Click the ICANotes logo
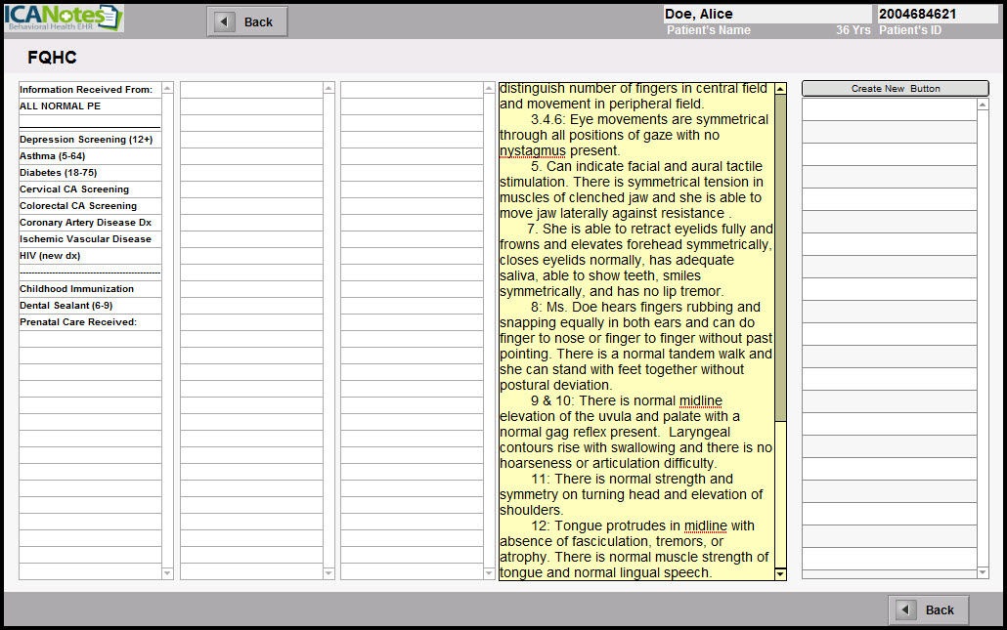Viewport: 1007px width, 630px height. 63,19
